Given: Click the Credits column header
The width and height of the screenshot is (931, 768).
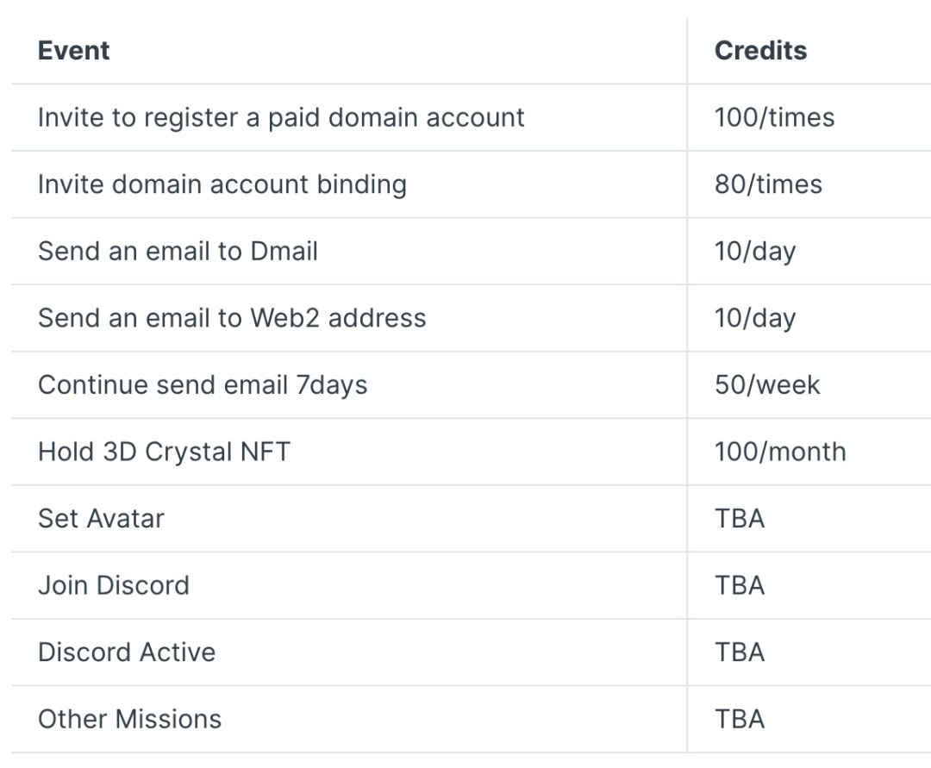Looking at the screenshot, I should pyautogui.click(x=760, y=51).
